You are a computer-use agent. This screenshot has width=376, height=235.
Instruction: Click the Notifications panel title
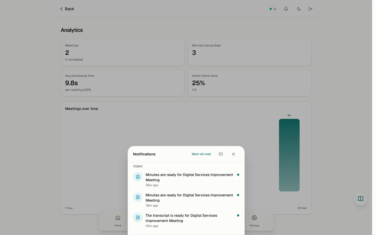(x=144, y=154)
